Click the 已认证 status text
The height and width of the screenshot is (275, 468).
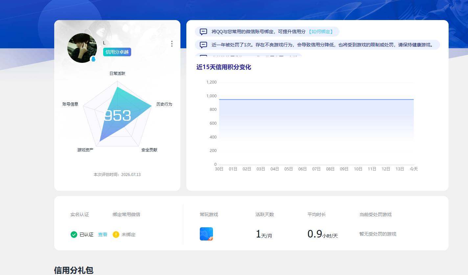(x=86, y=235)
